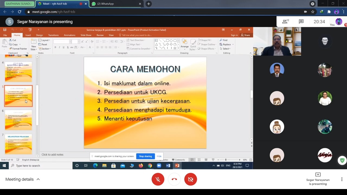
Task: Open Microsoft Edge from taskbar
Action: [x=95, y=165]
